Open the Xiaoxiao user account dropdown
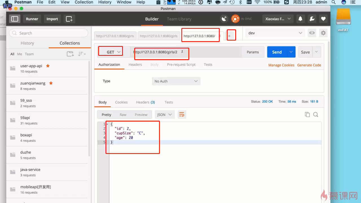The height and width of the screenshot is (203, 361). [278, 19]
